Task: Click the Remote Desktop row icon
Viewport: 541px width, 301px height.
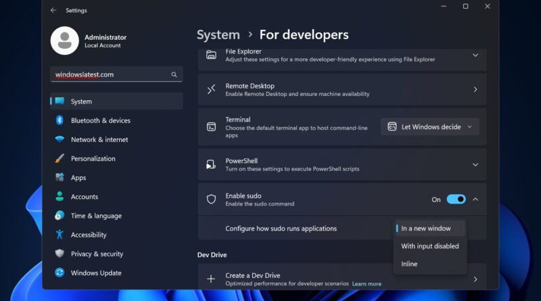Action: pos(211,89)
